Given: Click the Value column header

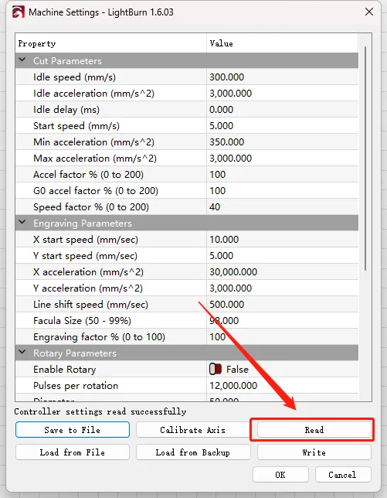Looking at the screenshot, I should tap(283, 43).
